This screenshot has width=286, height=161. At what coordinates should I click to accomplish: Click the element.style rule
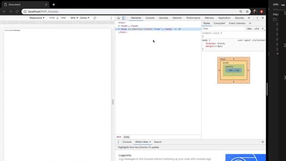[x=212, y=33]
